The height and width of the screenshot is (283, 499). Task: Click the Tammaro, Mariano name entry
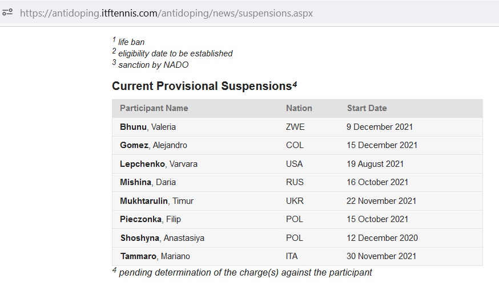coord(155,256)
